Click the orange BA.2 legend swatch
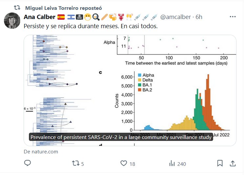 click(140, 89)
